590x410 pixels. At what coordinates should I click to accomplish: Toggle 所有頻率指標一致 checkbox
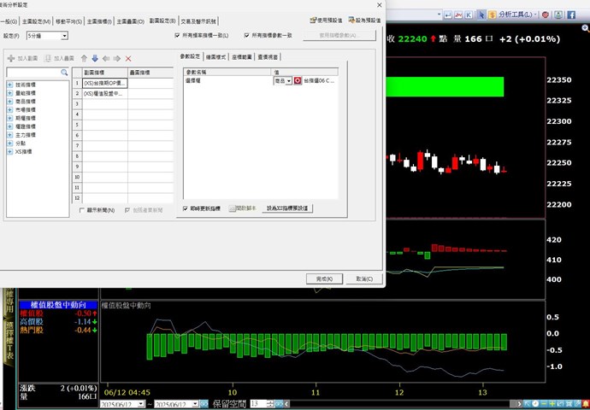[x=178, y=35]
